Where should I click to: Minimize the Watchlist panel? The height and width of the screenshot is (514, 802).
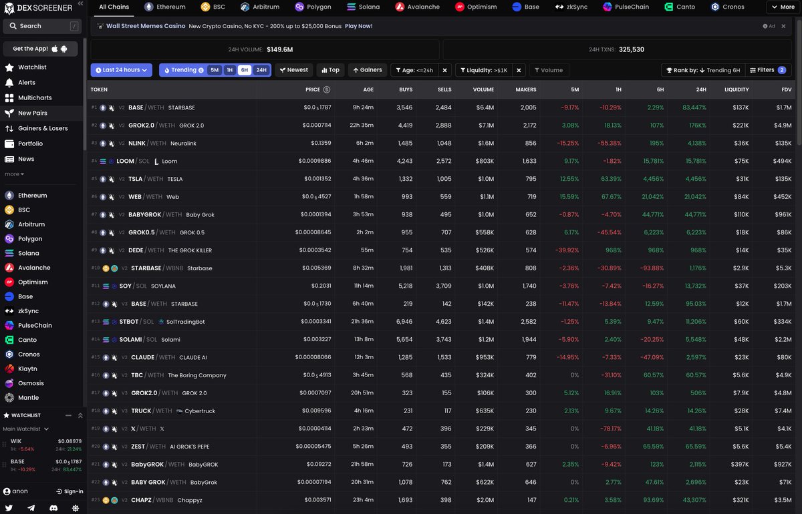tap(68, 415)
